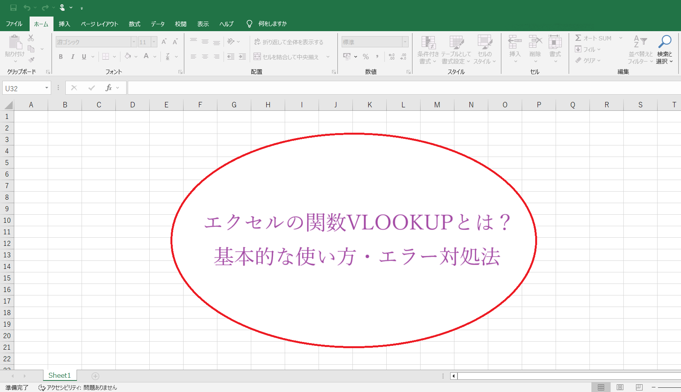
Task: Open the ファイル tab
Action: click(x=14, y=24)
